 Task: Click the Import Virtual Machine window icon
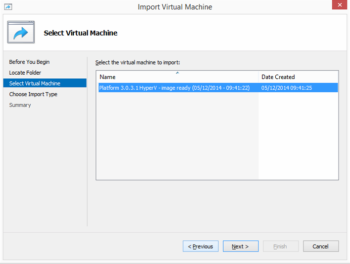pos(8,7)
